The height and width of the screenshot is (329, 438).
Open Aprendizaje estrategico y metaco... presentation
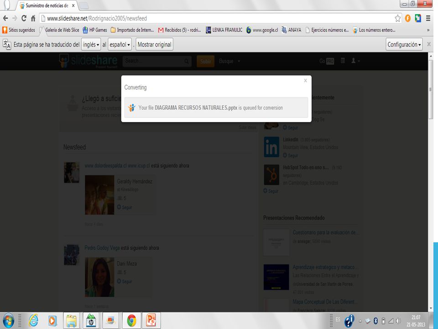coord(324,267)
